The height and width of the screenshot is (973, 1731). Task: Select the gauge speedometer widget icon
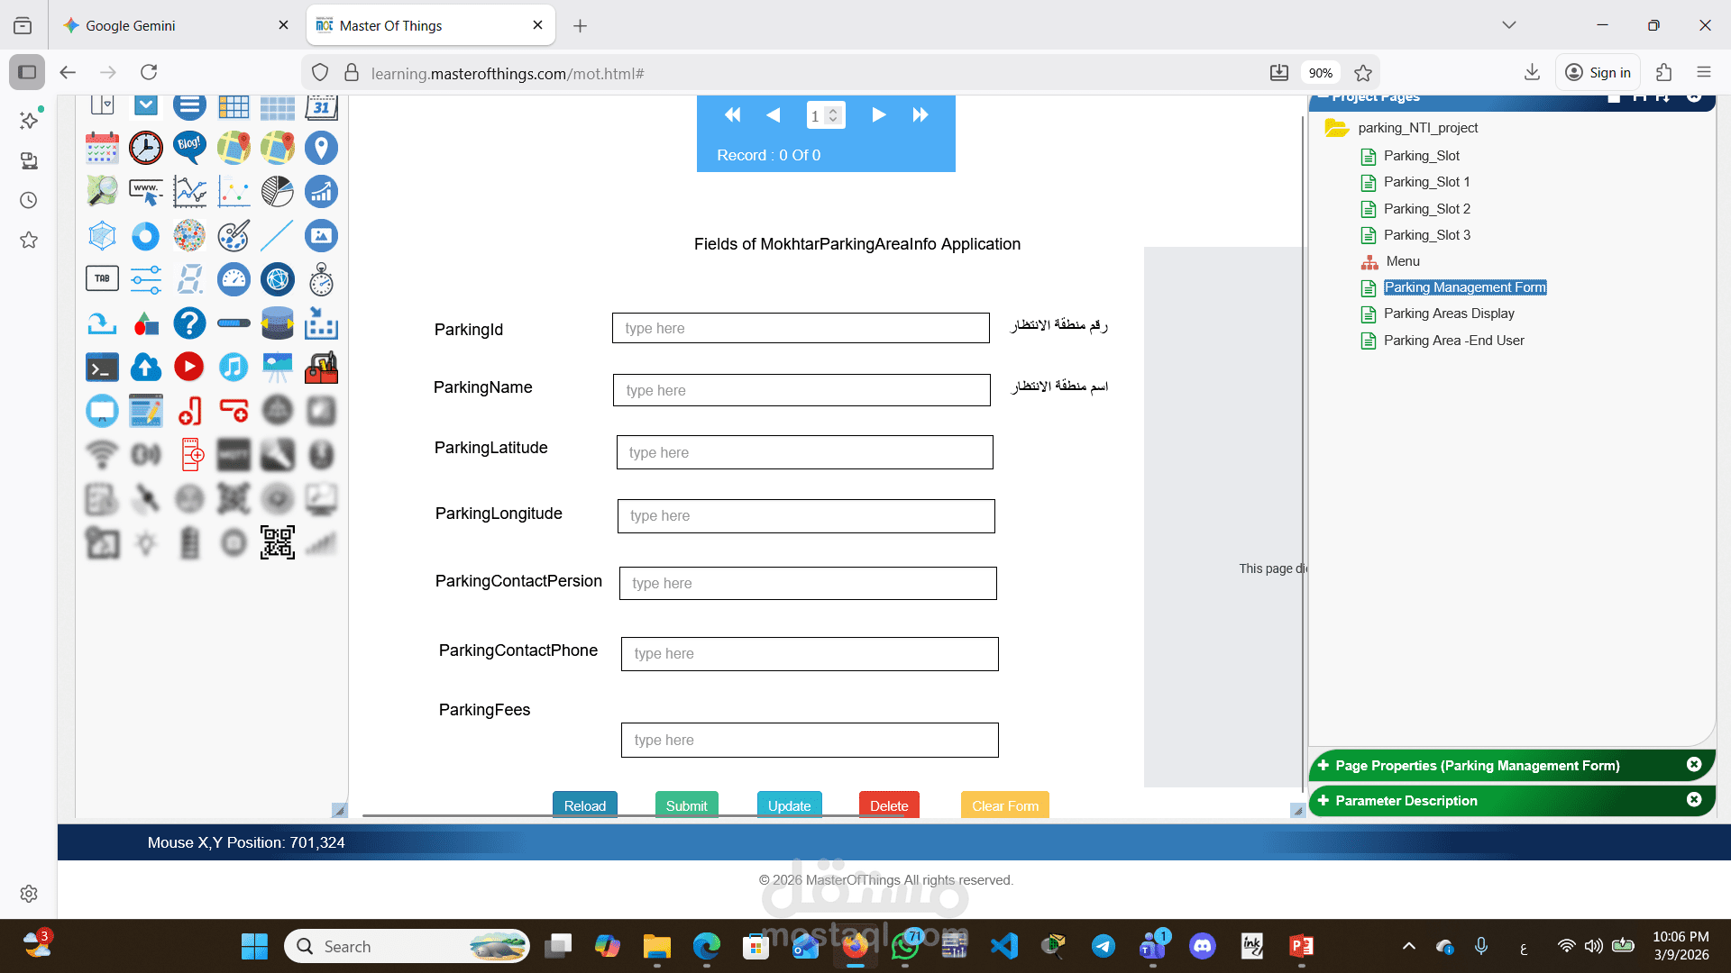[234, 279]
